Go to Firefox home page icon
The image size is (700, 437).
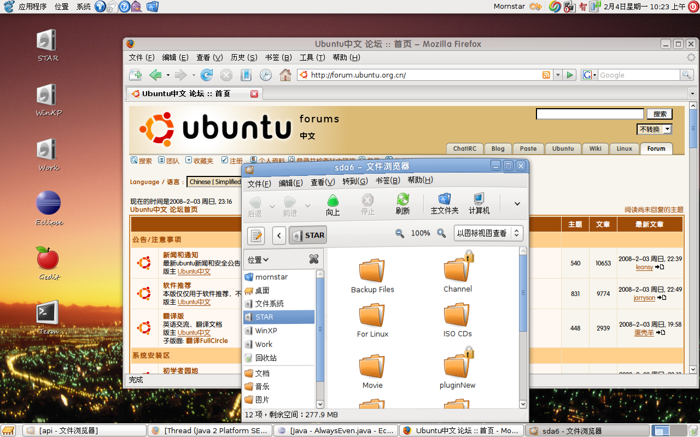point(285,75)
